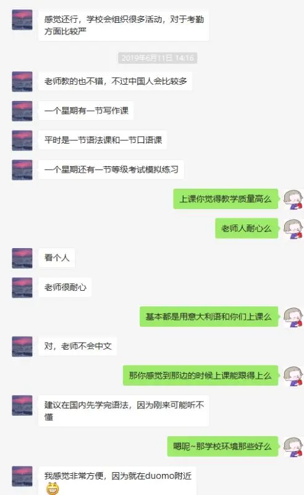Select the grinning emoji in last message

pos(53,489)
